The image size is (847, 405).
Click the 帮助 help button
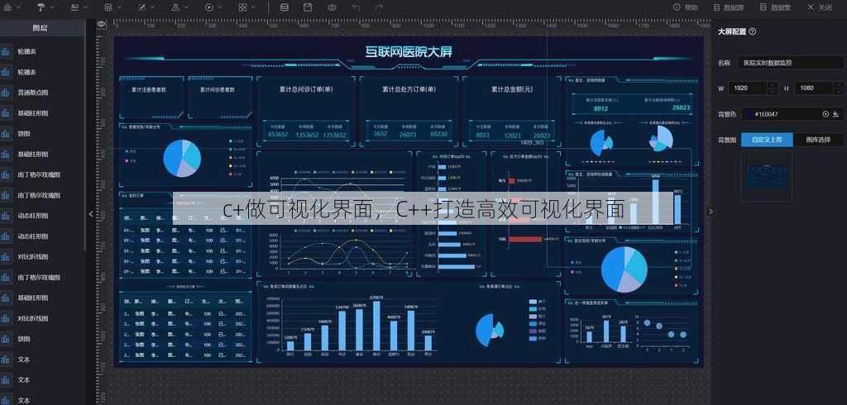686,7
